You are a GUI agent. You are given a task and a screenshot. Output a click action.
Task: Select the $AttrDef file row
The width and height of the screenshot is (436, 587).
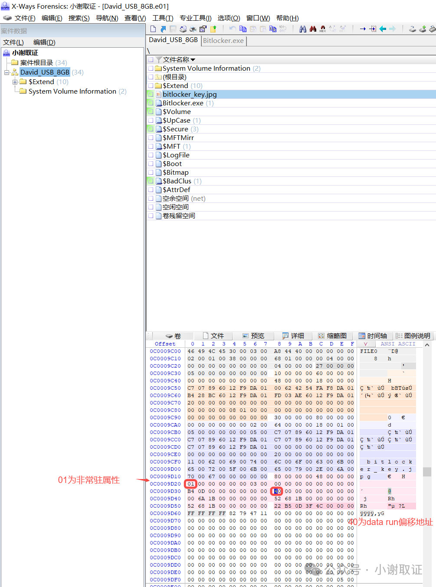(291, 189)
